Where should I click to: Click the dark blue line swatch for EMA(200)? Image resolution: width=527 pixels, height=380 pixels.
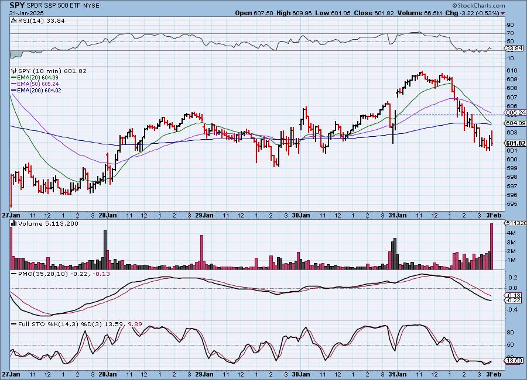click(14, 90)
